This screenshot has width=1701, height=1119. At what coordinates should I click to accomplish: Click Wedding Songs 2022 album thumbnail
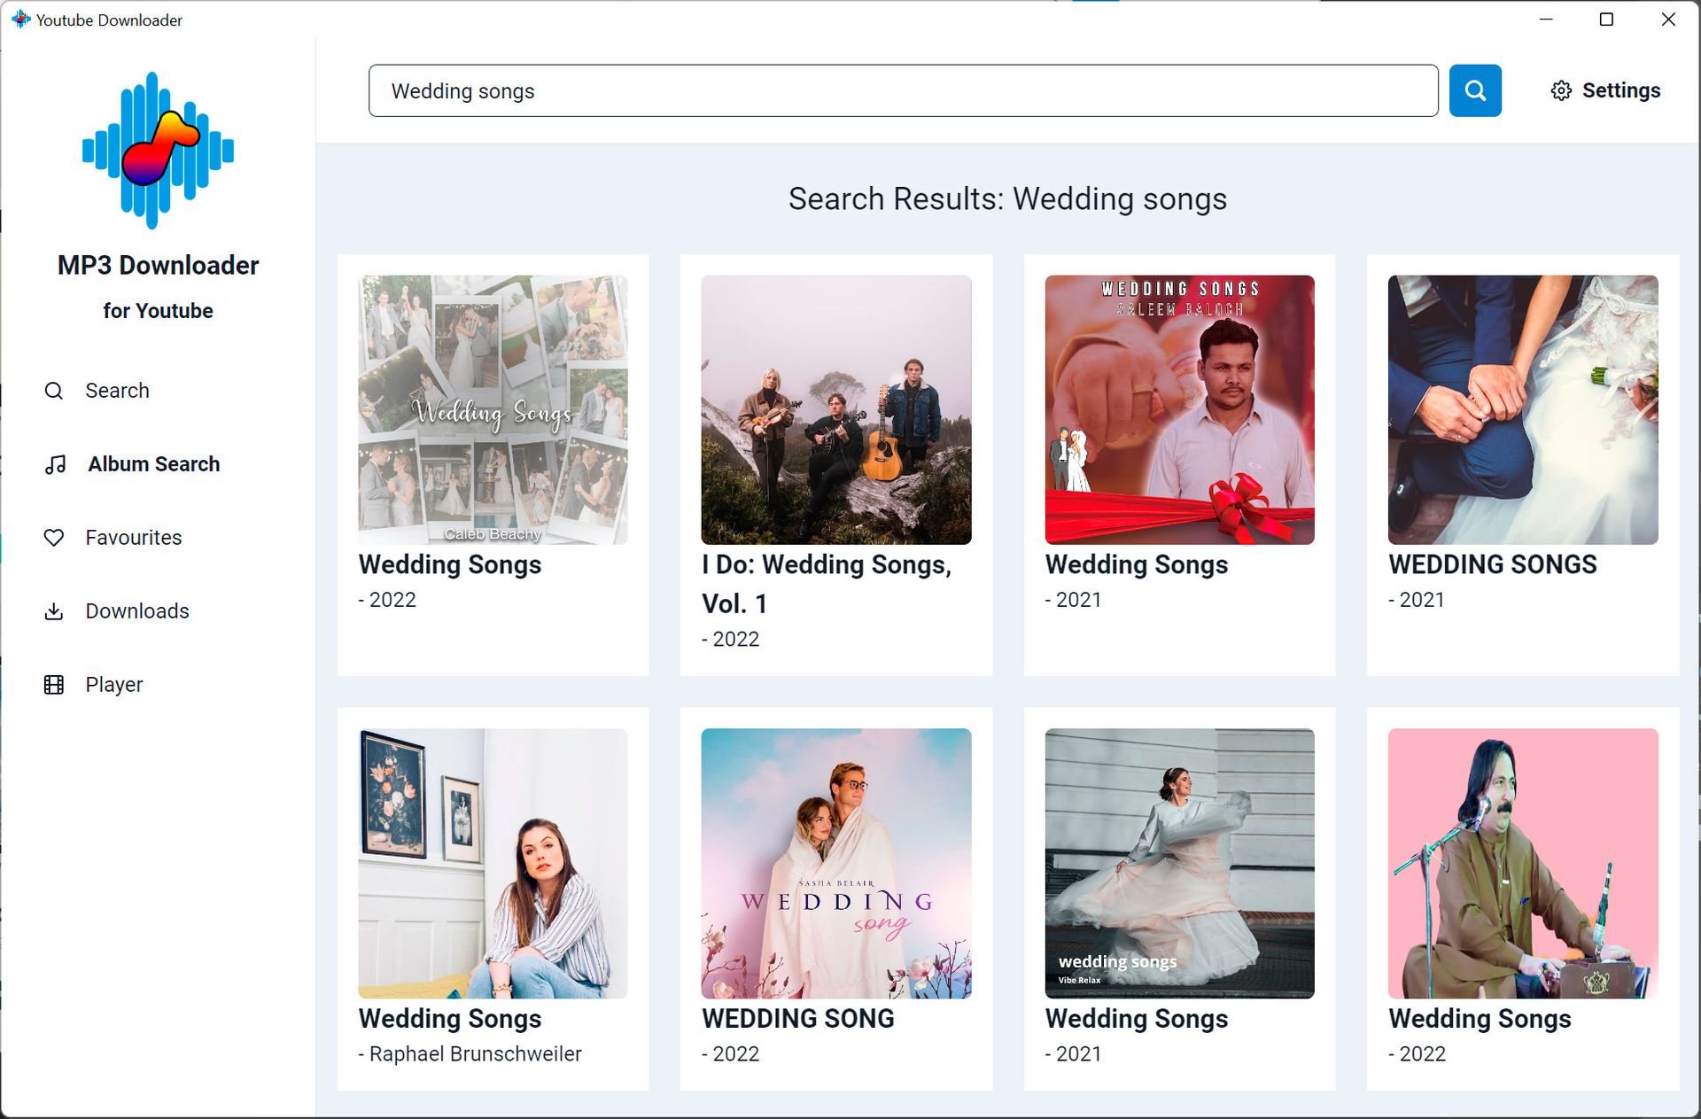492,409
